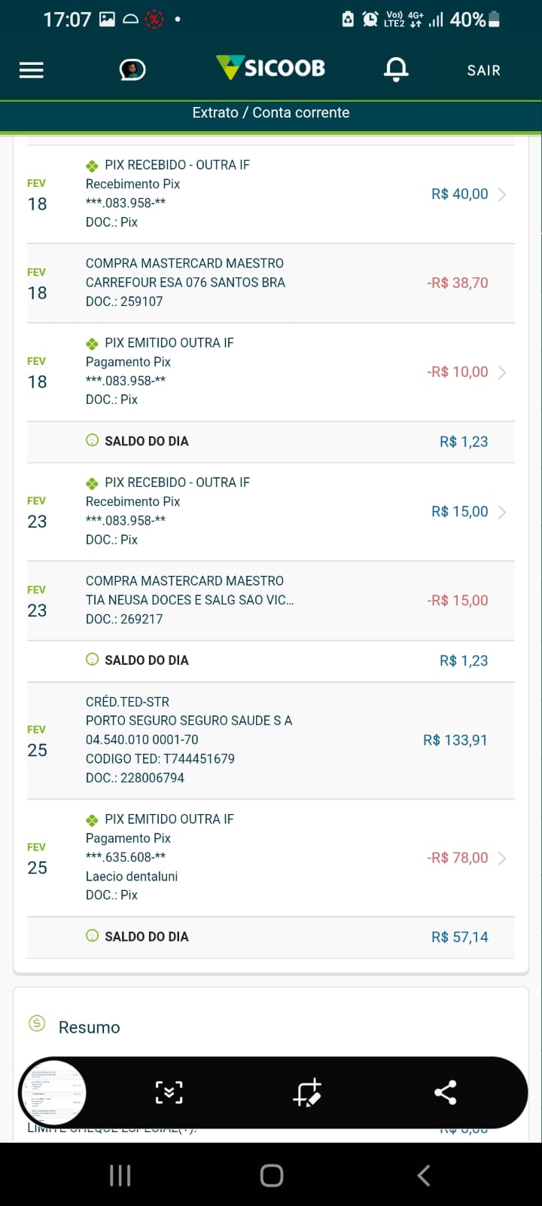Open the screenshot preview thumbnail
542x1206 pixels.
53,1092
